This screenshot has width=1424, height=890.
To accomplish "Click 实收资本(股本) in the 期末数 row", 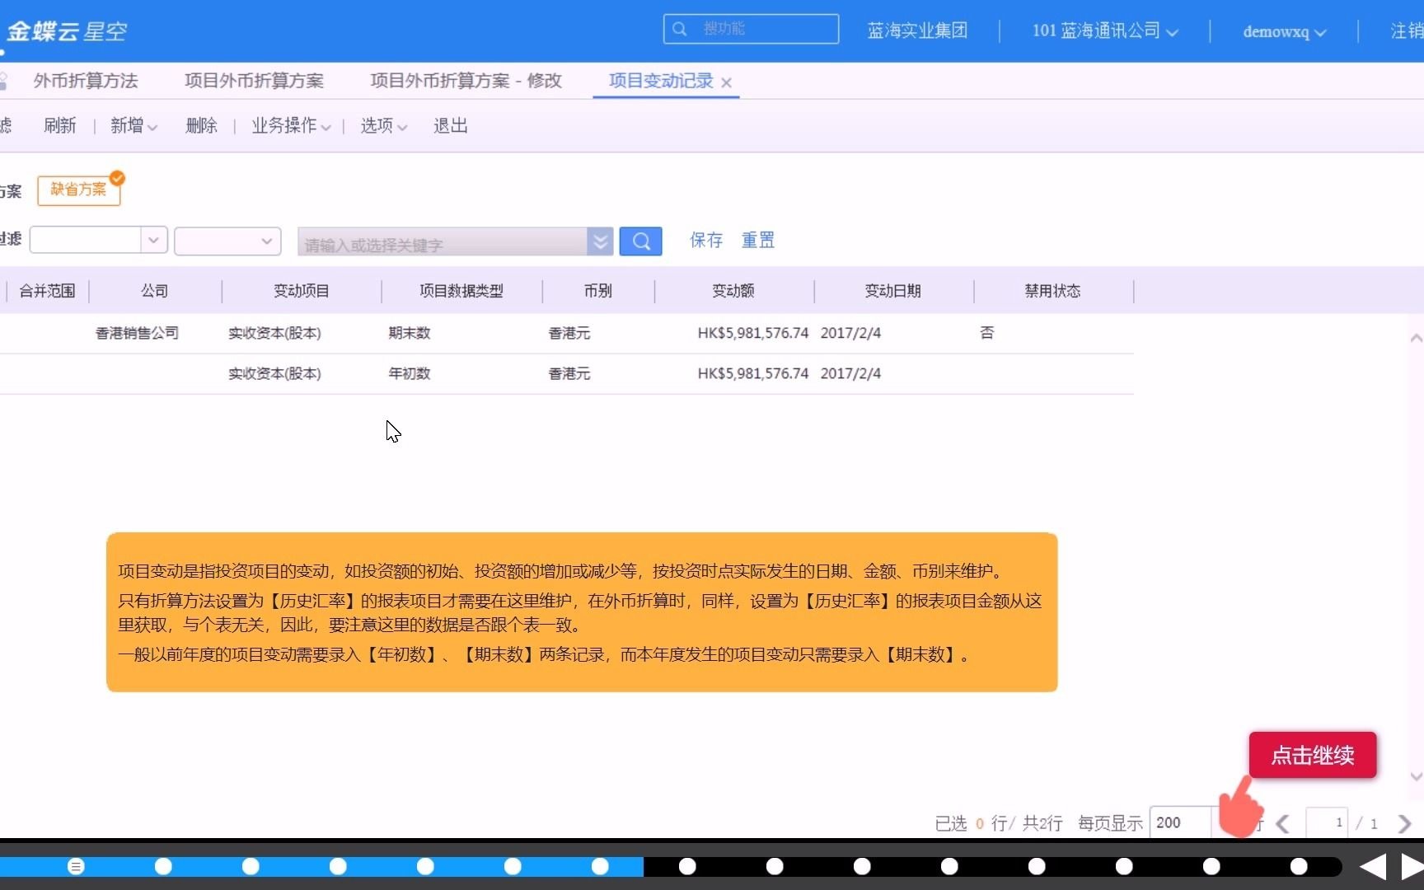I will (274, 333).
